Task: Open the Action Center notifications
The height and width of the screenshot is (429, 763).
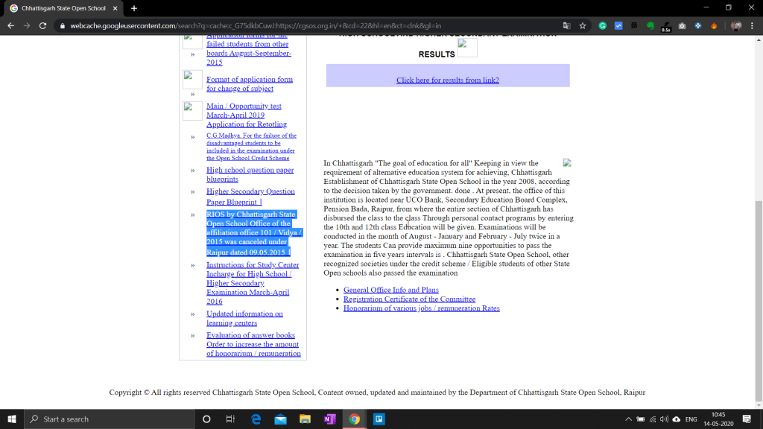Action: pos(747,419)
